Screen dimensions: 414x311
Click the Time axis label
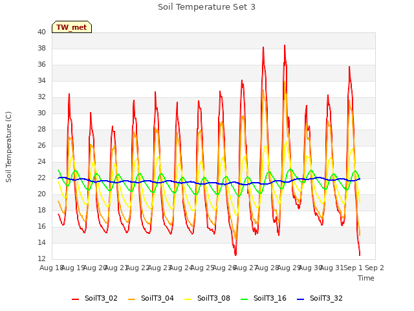[366, 278]
